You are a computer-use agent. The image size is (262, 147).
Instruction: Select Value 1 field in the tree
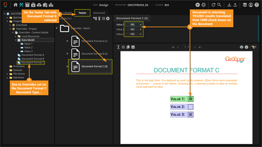(28, 44)
